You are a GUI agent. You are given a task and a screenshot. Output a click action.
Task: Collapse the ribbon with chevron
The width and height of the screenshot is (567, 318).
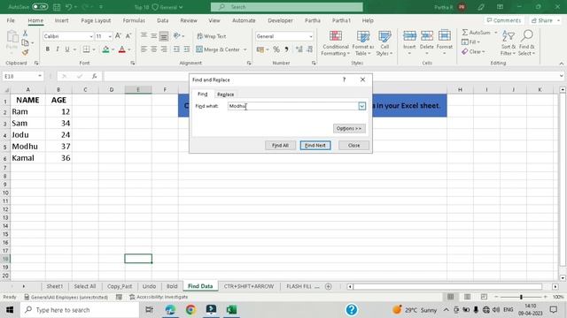(x=561, y=64)
